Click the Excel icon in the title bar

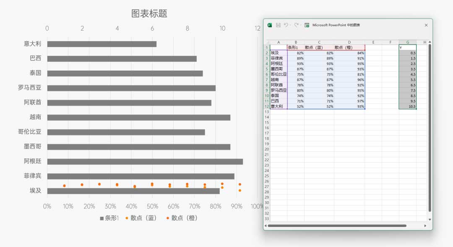click(x=270, y=25)
